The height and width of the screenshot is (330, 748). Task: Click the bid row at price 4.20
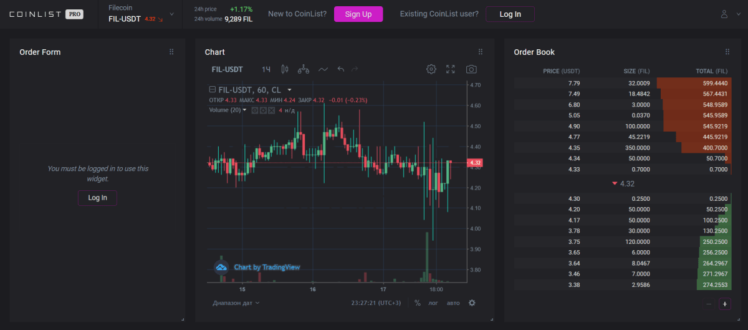[622, 210]
